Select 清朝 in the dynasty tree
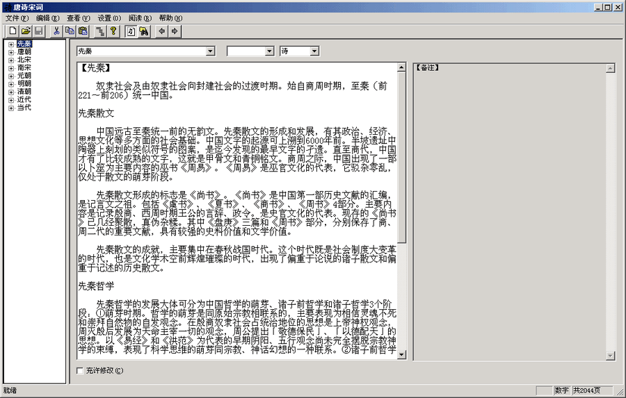Screen dimensions: 626x398 [x=24, y=92]
